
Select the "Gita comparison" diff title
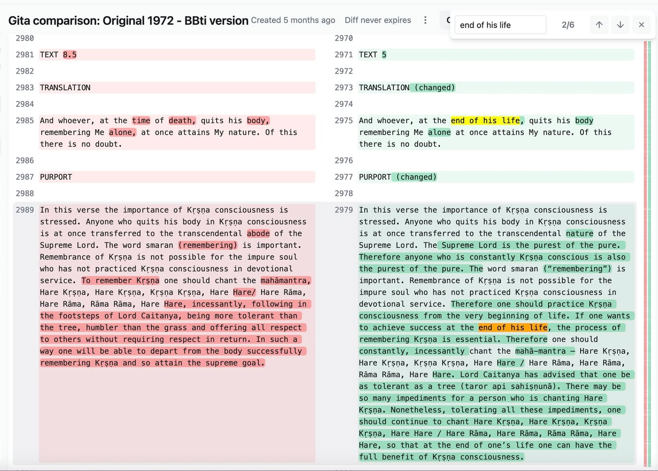click(128, 21)
